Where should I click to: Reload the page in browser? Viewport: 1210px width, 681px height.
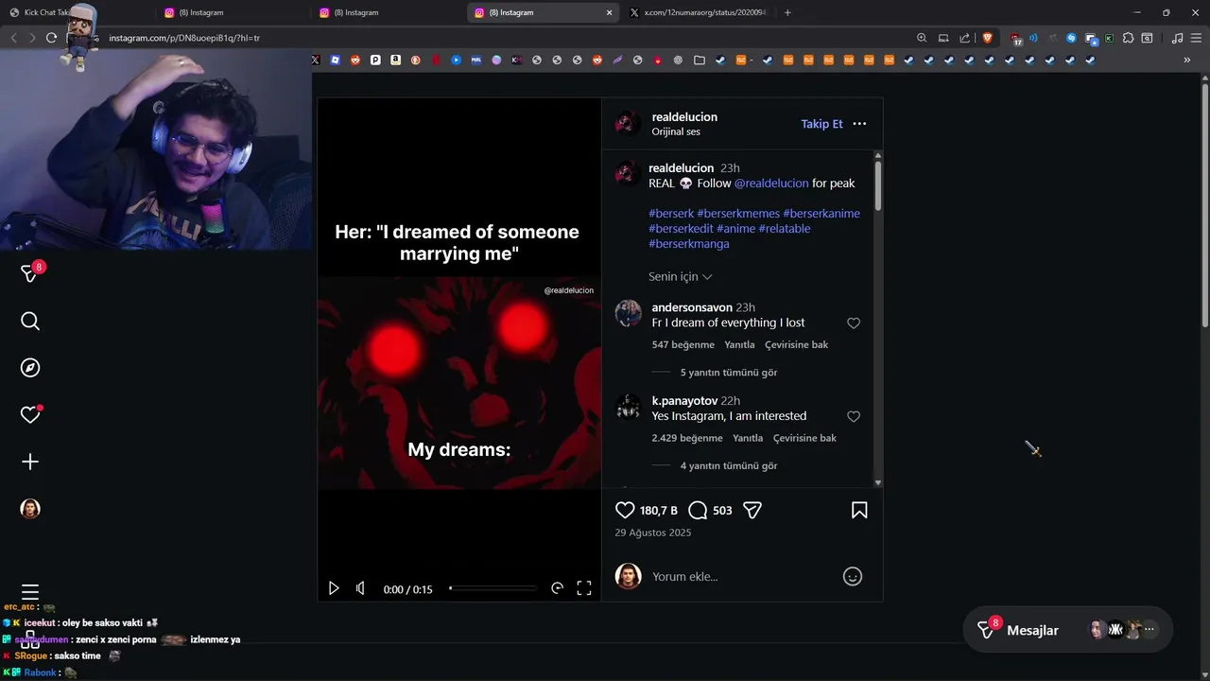coord(51,38)
